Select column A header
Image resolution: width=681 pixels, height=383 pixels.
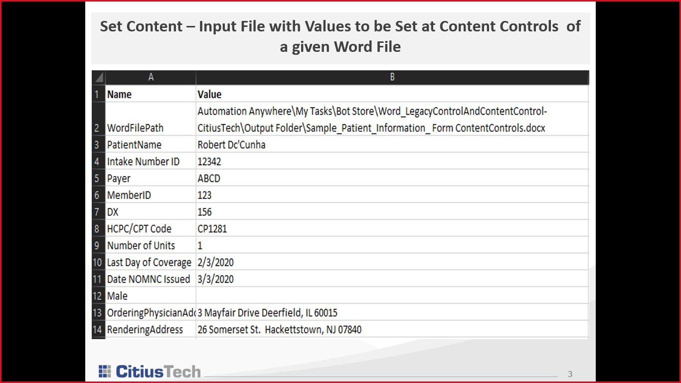[151, 77]
